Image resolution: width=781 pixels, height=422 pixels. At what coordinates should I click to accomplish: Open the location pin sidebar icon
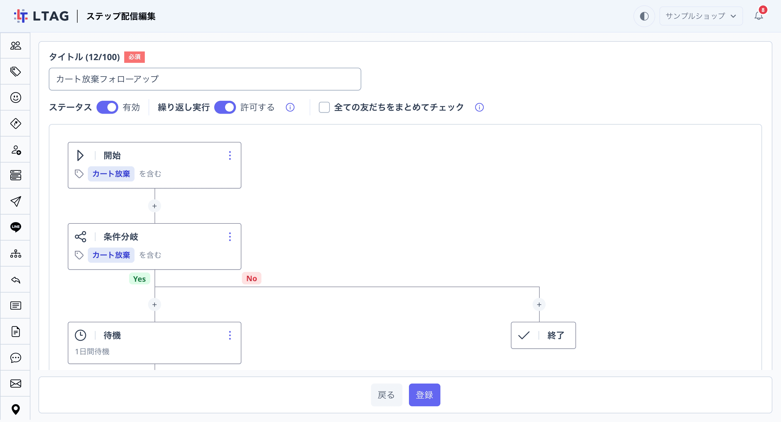click(x=15, y=410)
